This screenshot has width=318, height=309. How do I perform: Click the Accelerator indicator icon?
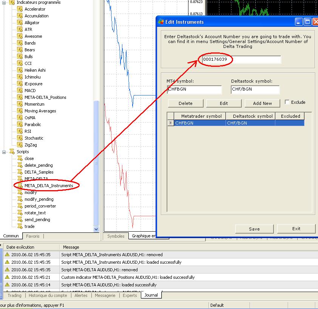tap(20, 9)
